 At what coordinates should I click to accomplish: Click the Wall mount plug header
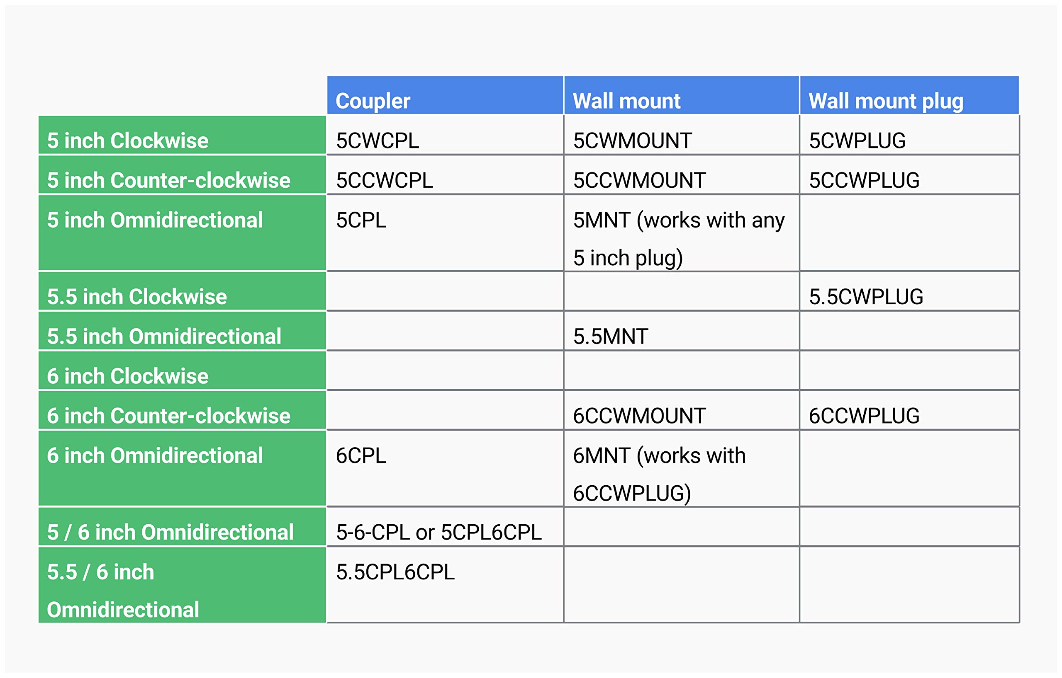point(909,95)
